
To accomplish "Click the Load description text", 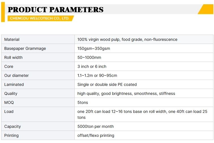I will point(142,114).
